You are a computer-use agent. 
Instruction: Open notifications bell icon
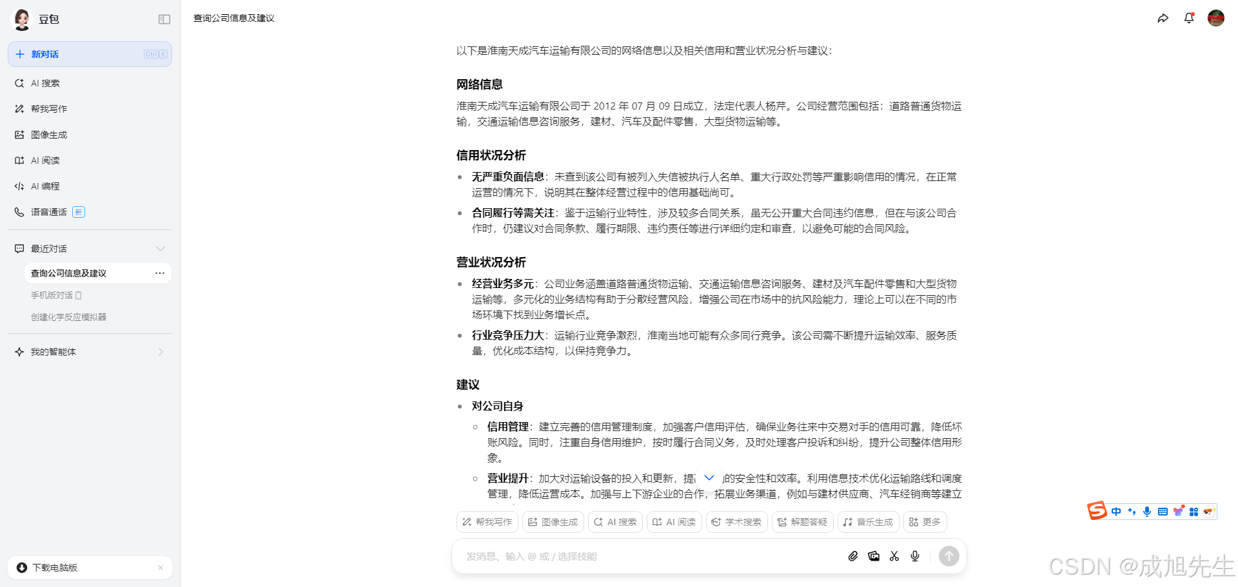(1189, 18)
